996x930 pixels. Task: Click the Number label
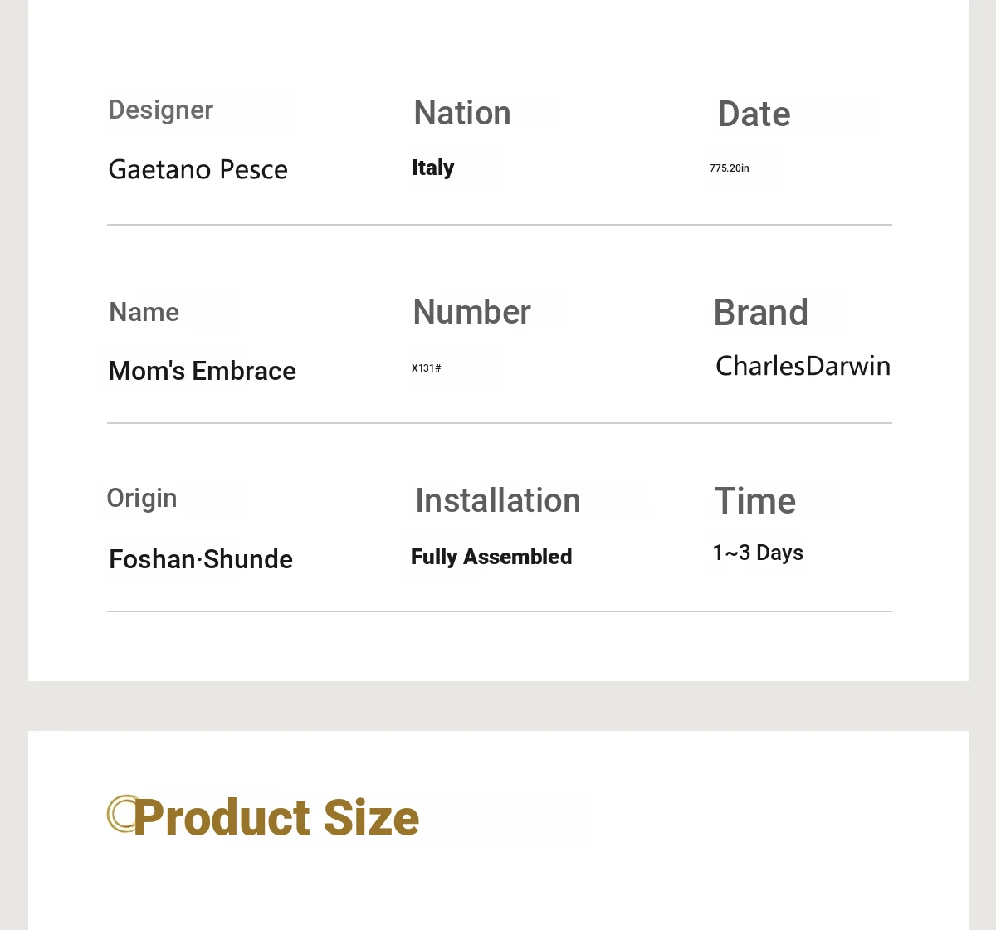coord(471,313)
